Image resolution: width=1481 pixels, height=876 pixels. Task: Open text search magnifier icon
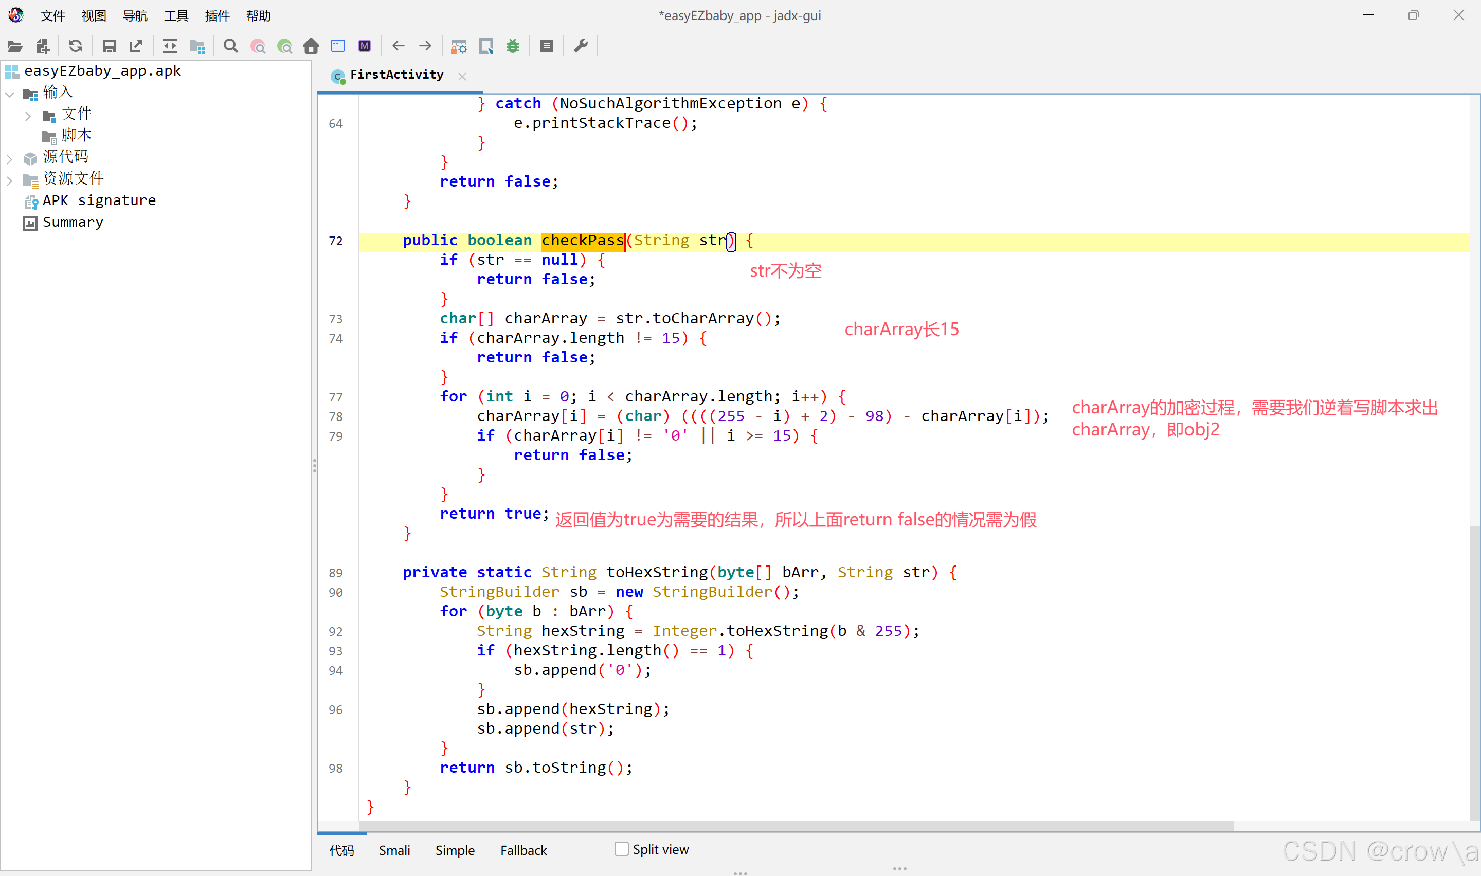[231, 46]
